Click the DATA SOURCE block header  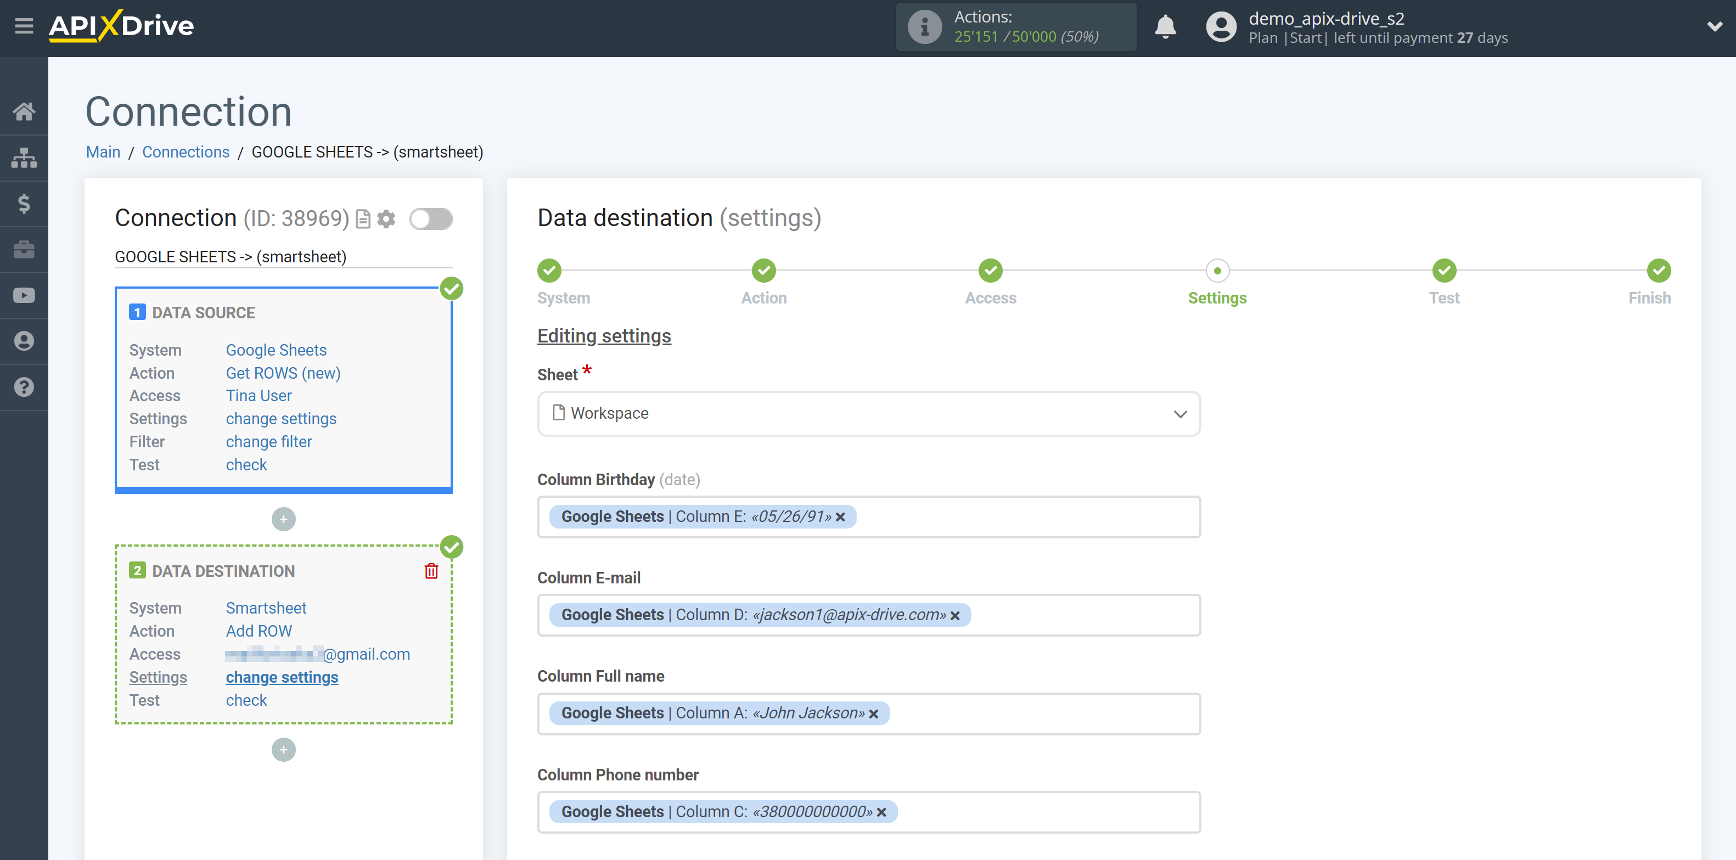[203, 313]
